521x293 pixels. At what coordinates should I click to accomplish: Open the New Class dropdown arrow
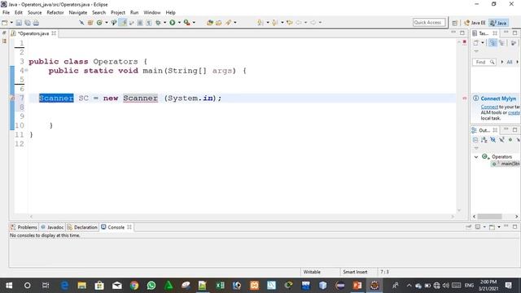pyautogui.click(x=107, y=23)
